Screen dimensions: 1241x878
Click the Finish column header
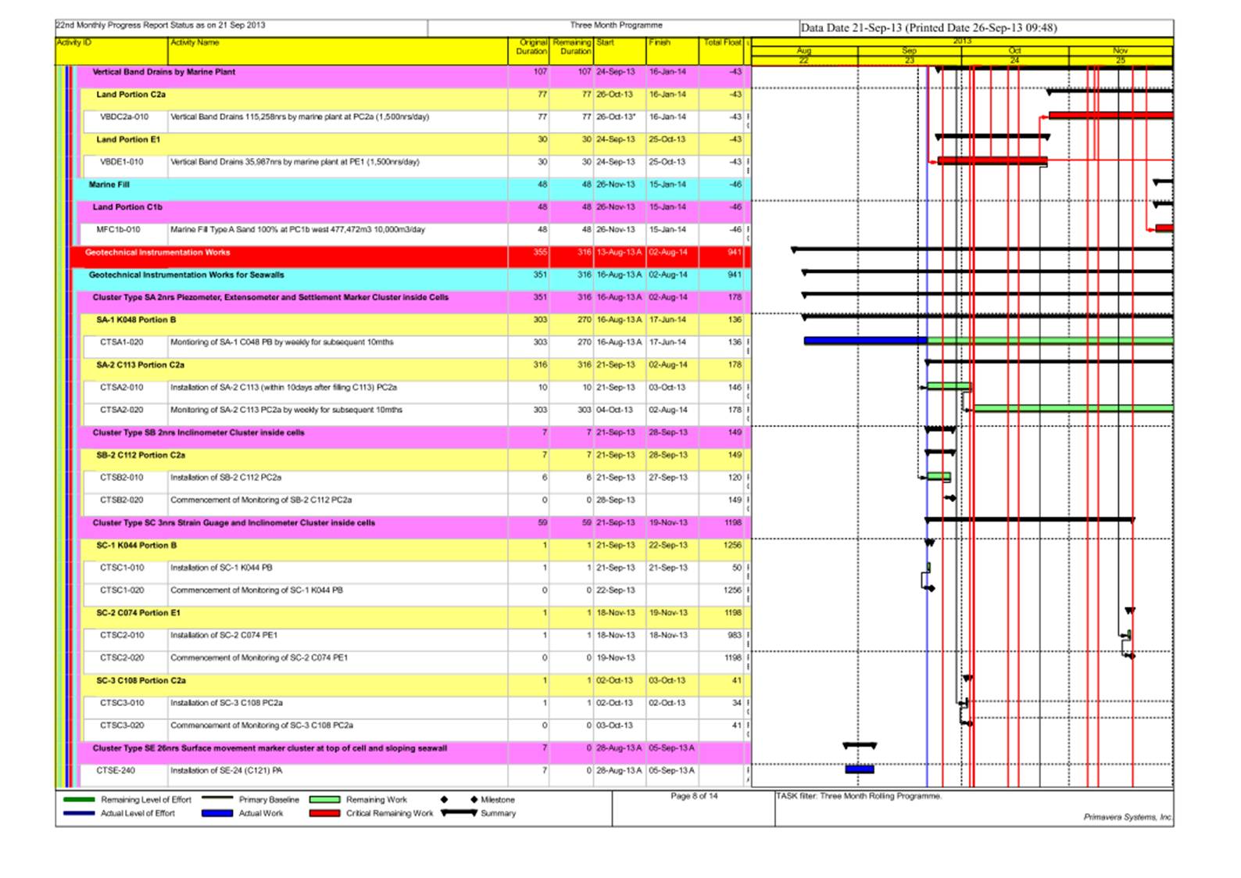(672, 51)
